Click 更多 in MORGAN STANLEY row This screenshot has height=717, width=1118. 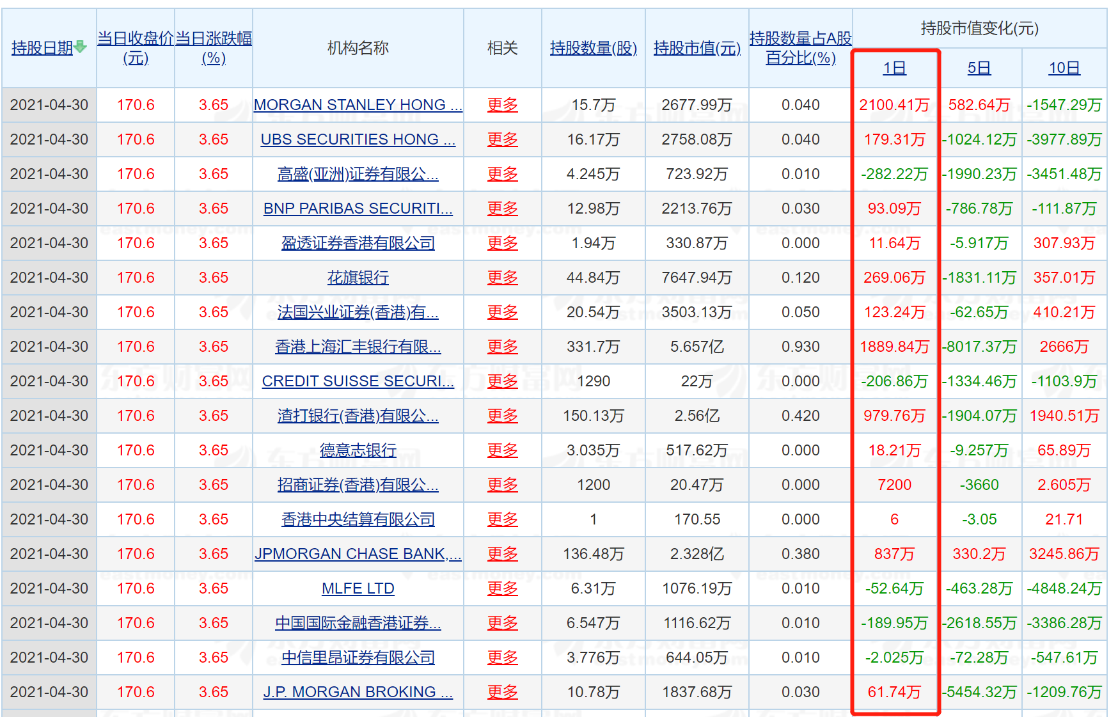(x=503, y=105)
